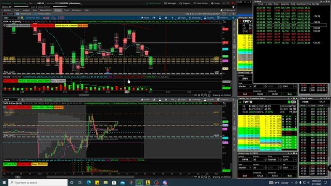The height and width of the screenshot is (186, 331).
Task: Open Patterns menu on the XPEV chart
Action: pos(222,18)
